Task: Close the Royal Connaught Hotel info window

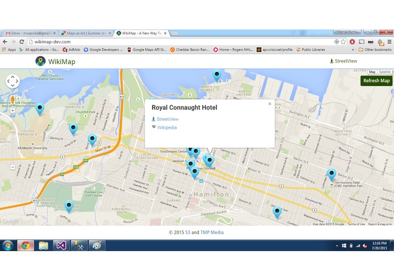Action: (x=270, y=104)
